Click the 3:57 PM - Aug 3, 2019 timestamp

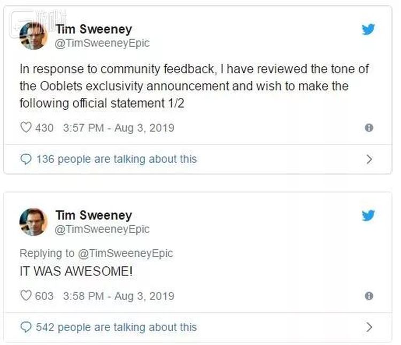[119, 128]
